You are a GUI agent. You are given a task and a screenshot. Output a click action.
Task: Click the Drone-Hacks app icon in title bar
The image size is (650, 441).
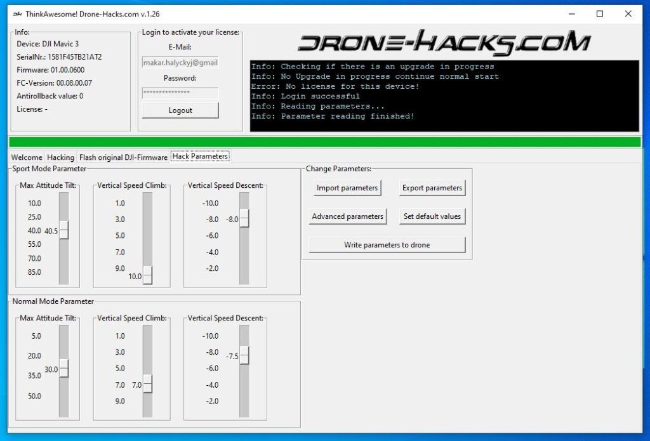coord(17,14)
